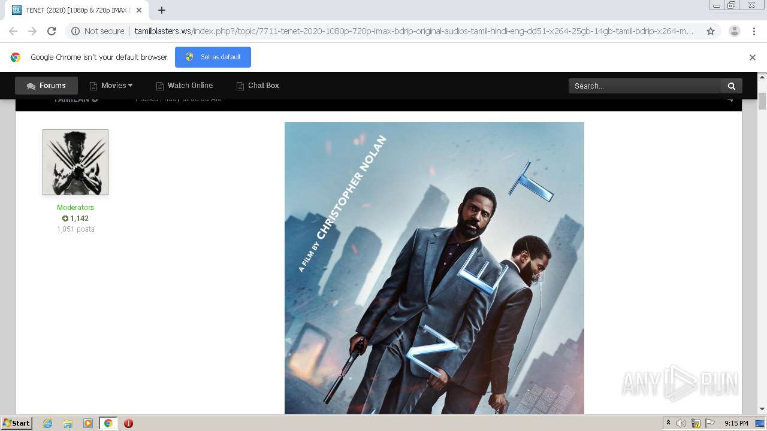Click Set as default button
The image size is (767, 431).
(x=213, y=57)
